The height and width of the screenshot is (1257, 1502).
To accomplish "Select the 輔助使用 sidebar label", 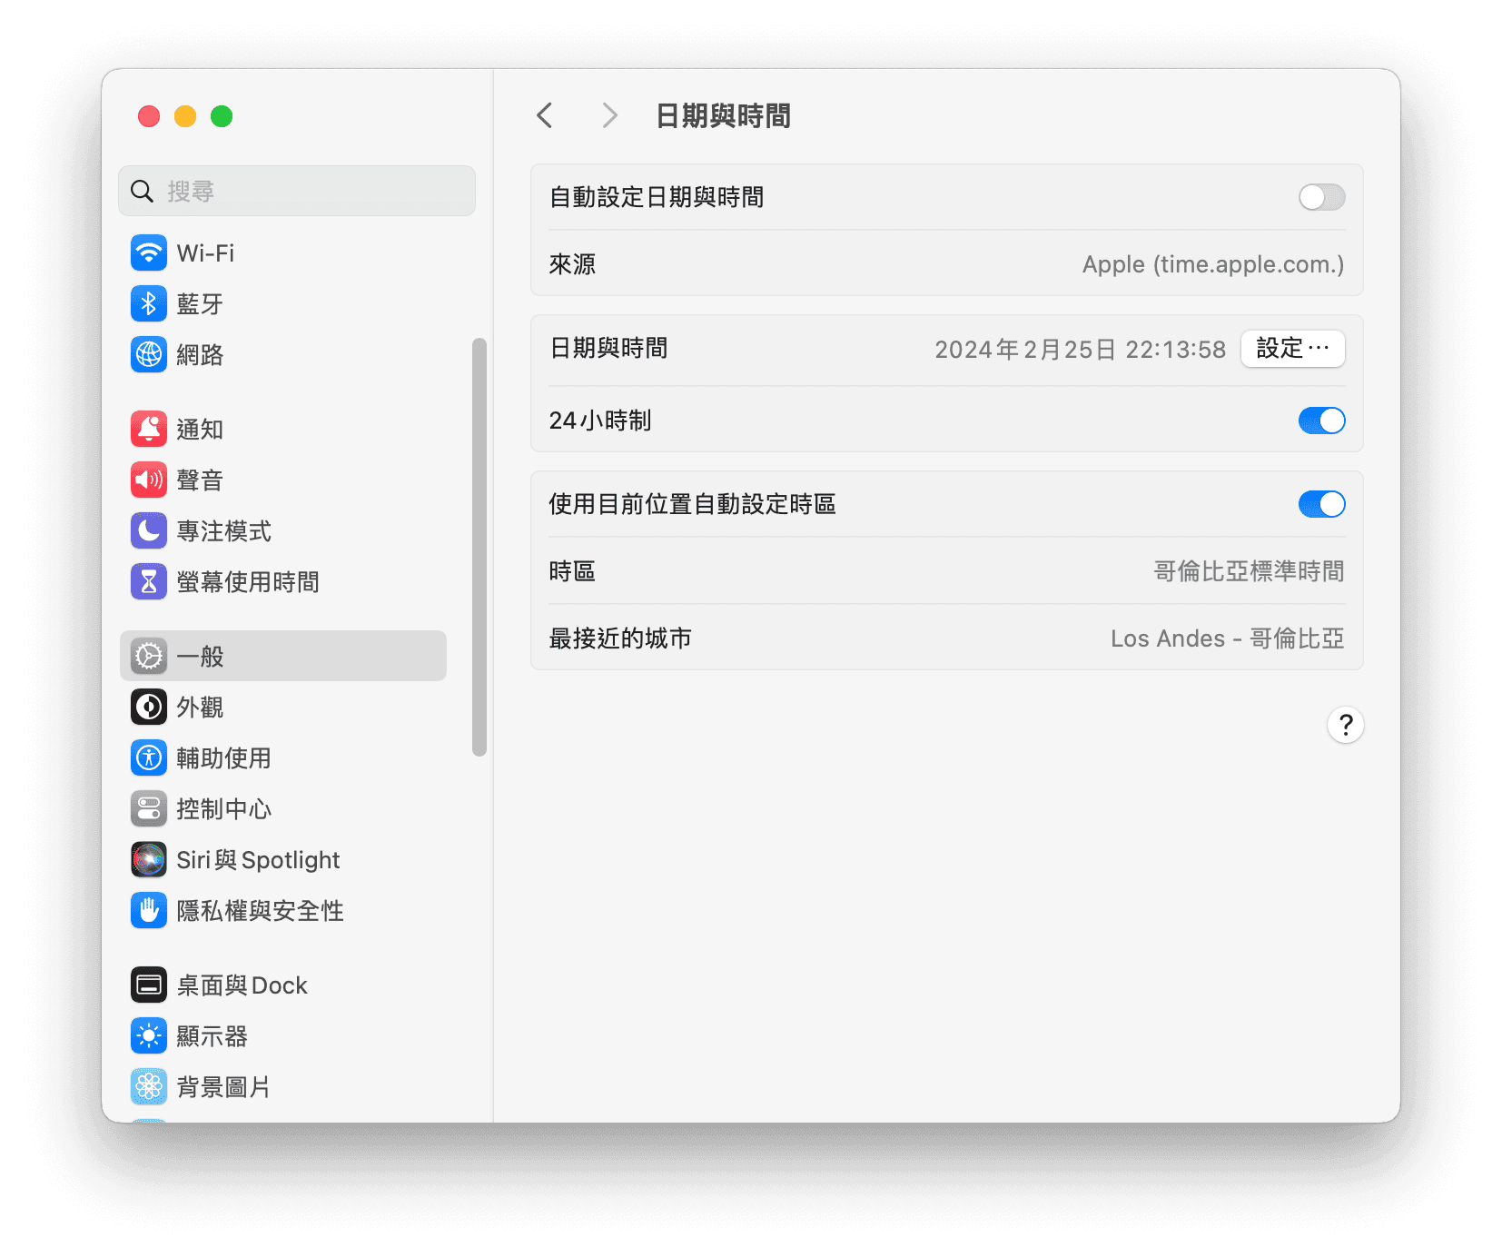I will coord(223,757).
